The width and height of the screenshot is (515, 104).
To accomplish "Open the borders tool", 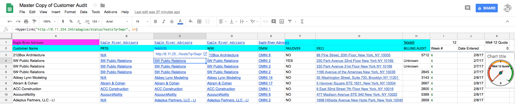I will coord(199,21).
